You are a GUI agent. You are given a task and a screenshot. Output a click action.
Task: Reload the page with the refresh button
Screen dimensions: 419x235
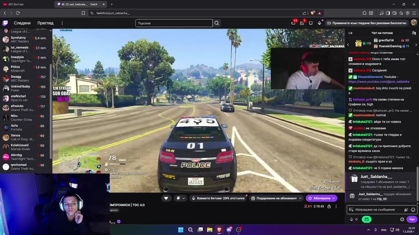pyautogui.click(x=18, y=13)
